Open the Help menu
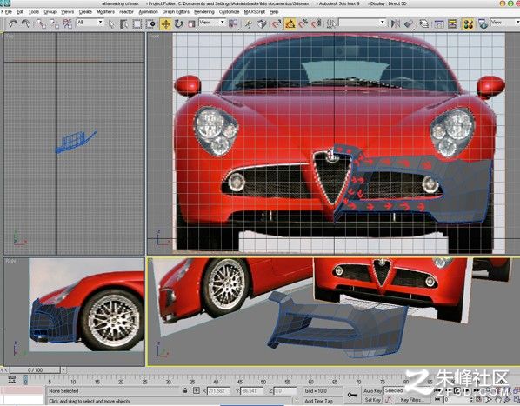Image resolution: width=520 pixels, height=406 pixels. [274, 12]
